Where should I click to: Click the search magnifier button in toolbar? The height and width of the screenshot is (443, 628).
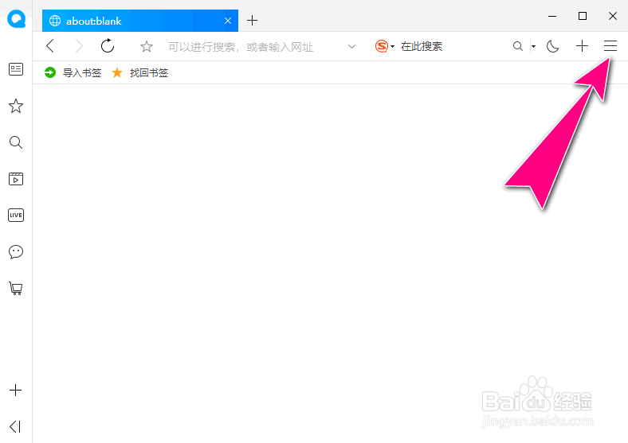518,46
